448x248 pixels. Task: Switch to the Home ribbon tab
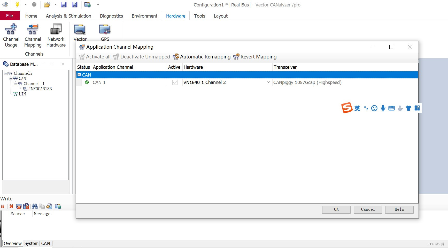pos(31,16)
